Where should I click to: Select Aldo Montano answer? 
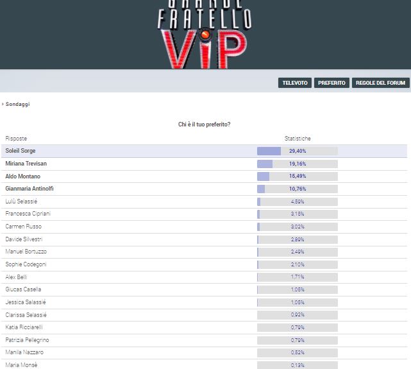23,176
